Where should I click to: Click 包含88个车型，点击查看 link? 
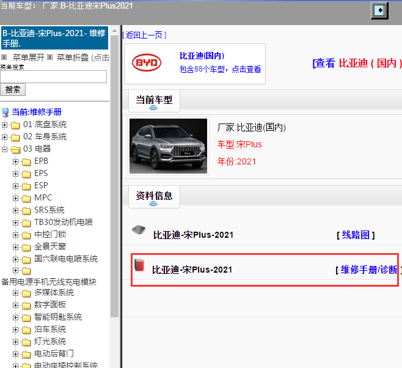tap(220, 69)
